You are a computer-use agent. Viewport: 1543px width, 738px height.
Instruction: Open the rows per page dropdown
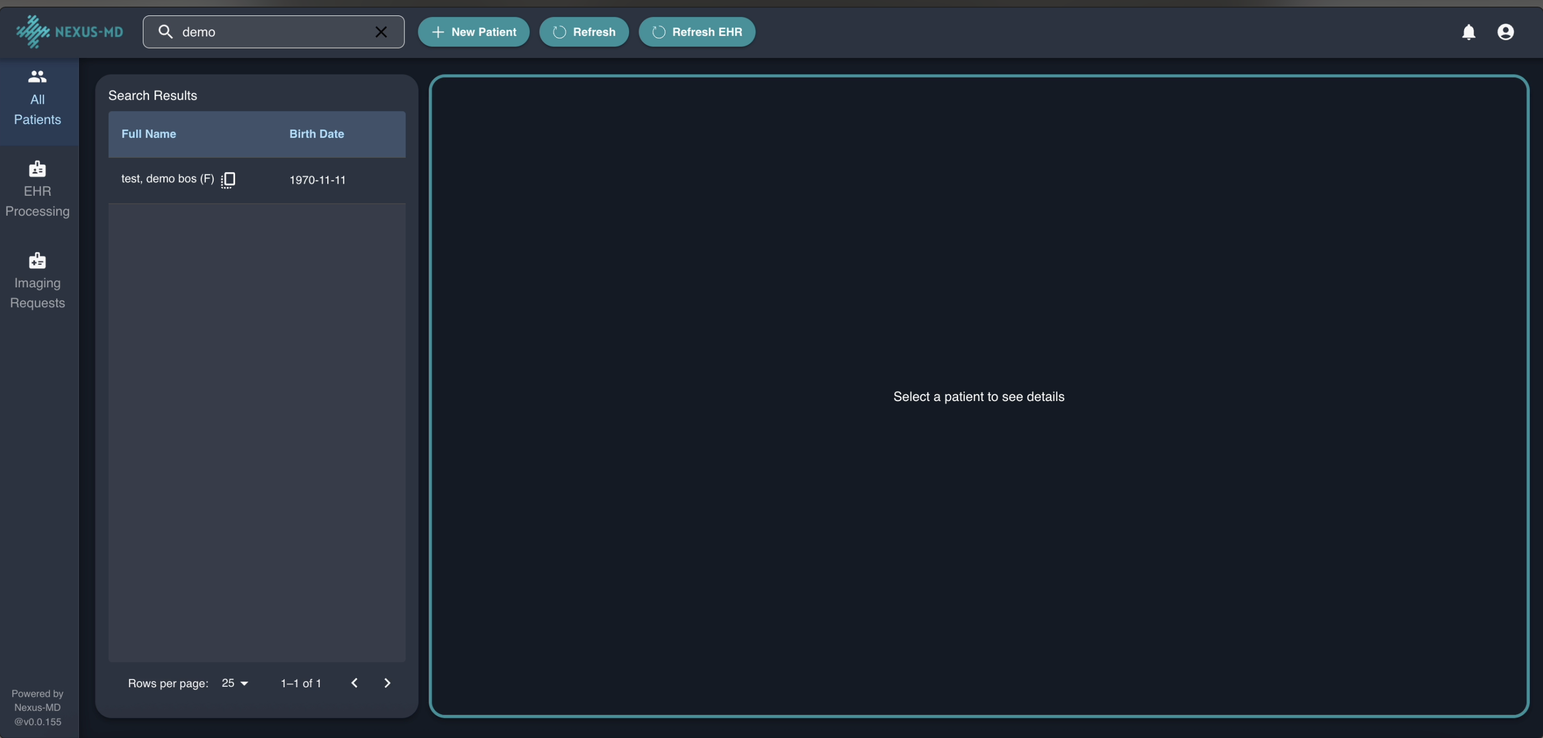click(x=235, y=683)
